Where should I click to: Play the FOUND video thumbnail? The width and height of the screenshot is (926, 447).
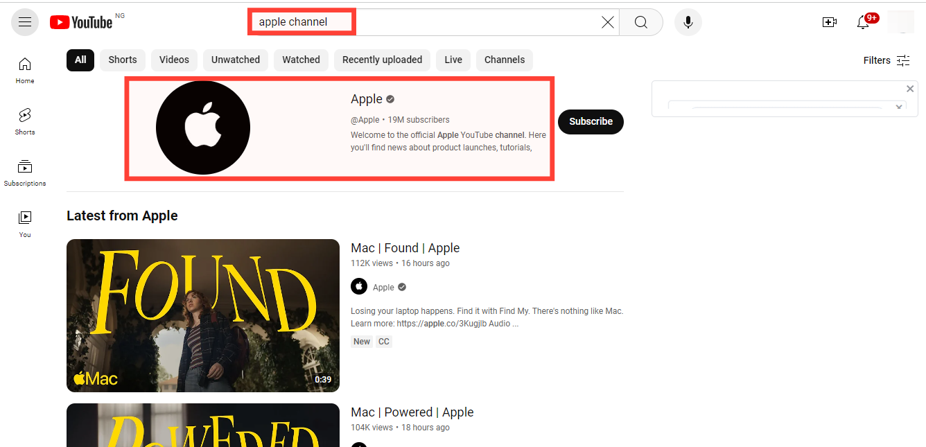point(203,315)
